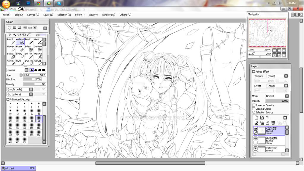Select the Pencil tool

[x=11, y=41]
